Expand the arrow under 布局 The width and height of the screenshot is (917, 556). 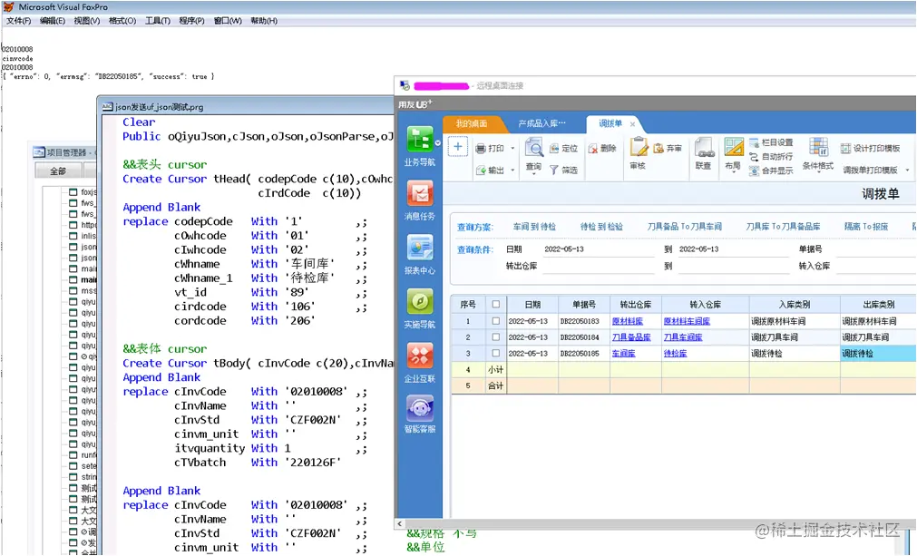coord(734,173)
